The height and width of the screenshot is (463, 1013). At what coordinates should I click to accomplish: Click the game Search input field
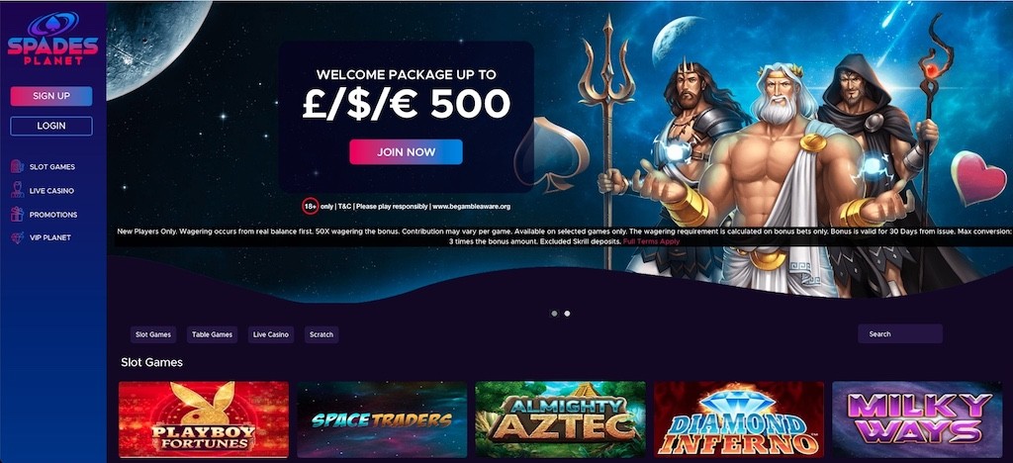click(x=900, y=333)
